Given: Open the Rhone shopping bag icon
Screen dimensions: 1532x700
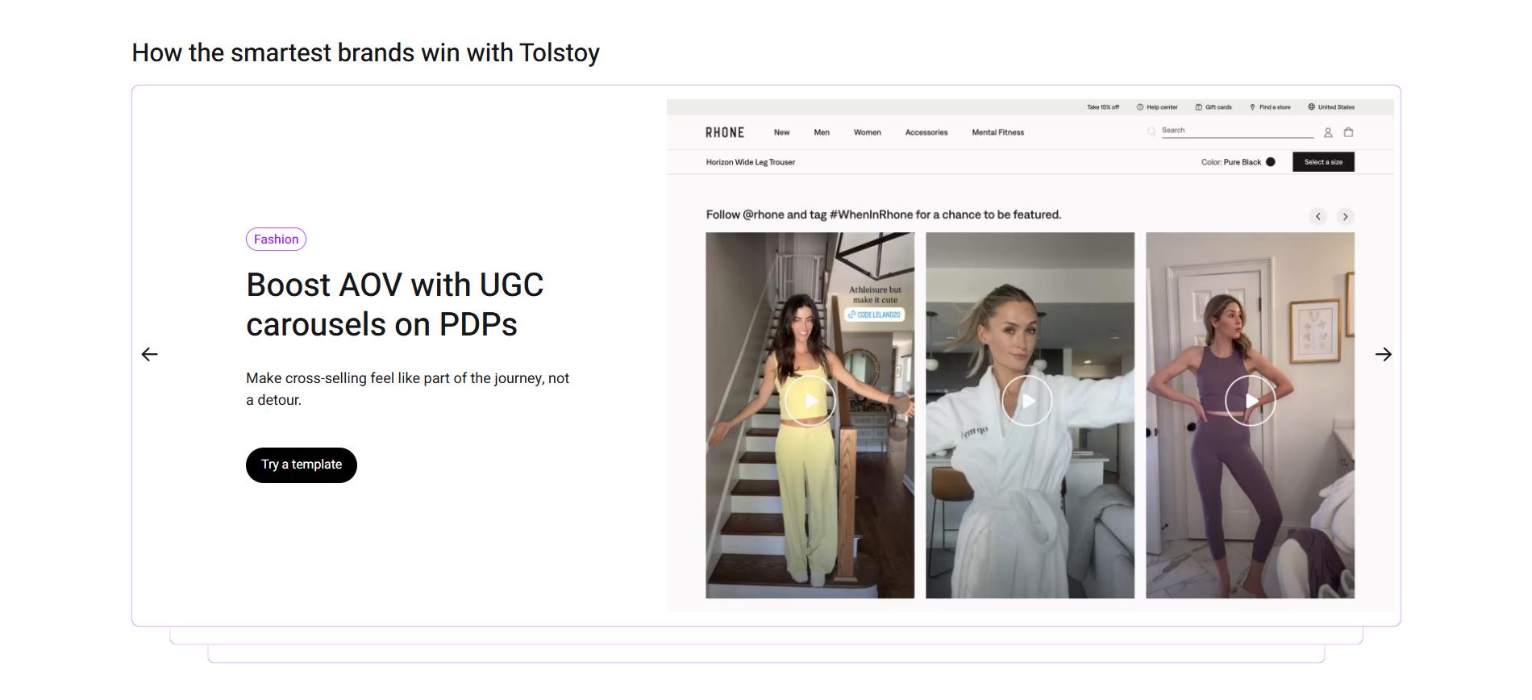Looking at the screenshot, I should (1348, 132).
